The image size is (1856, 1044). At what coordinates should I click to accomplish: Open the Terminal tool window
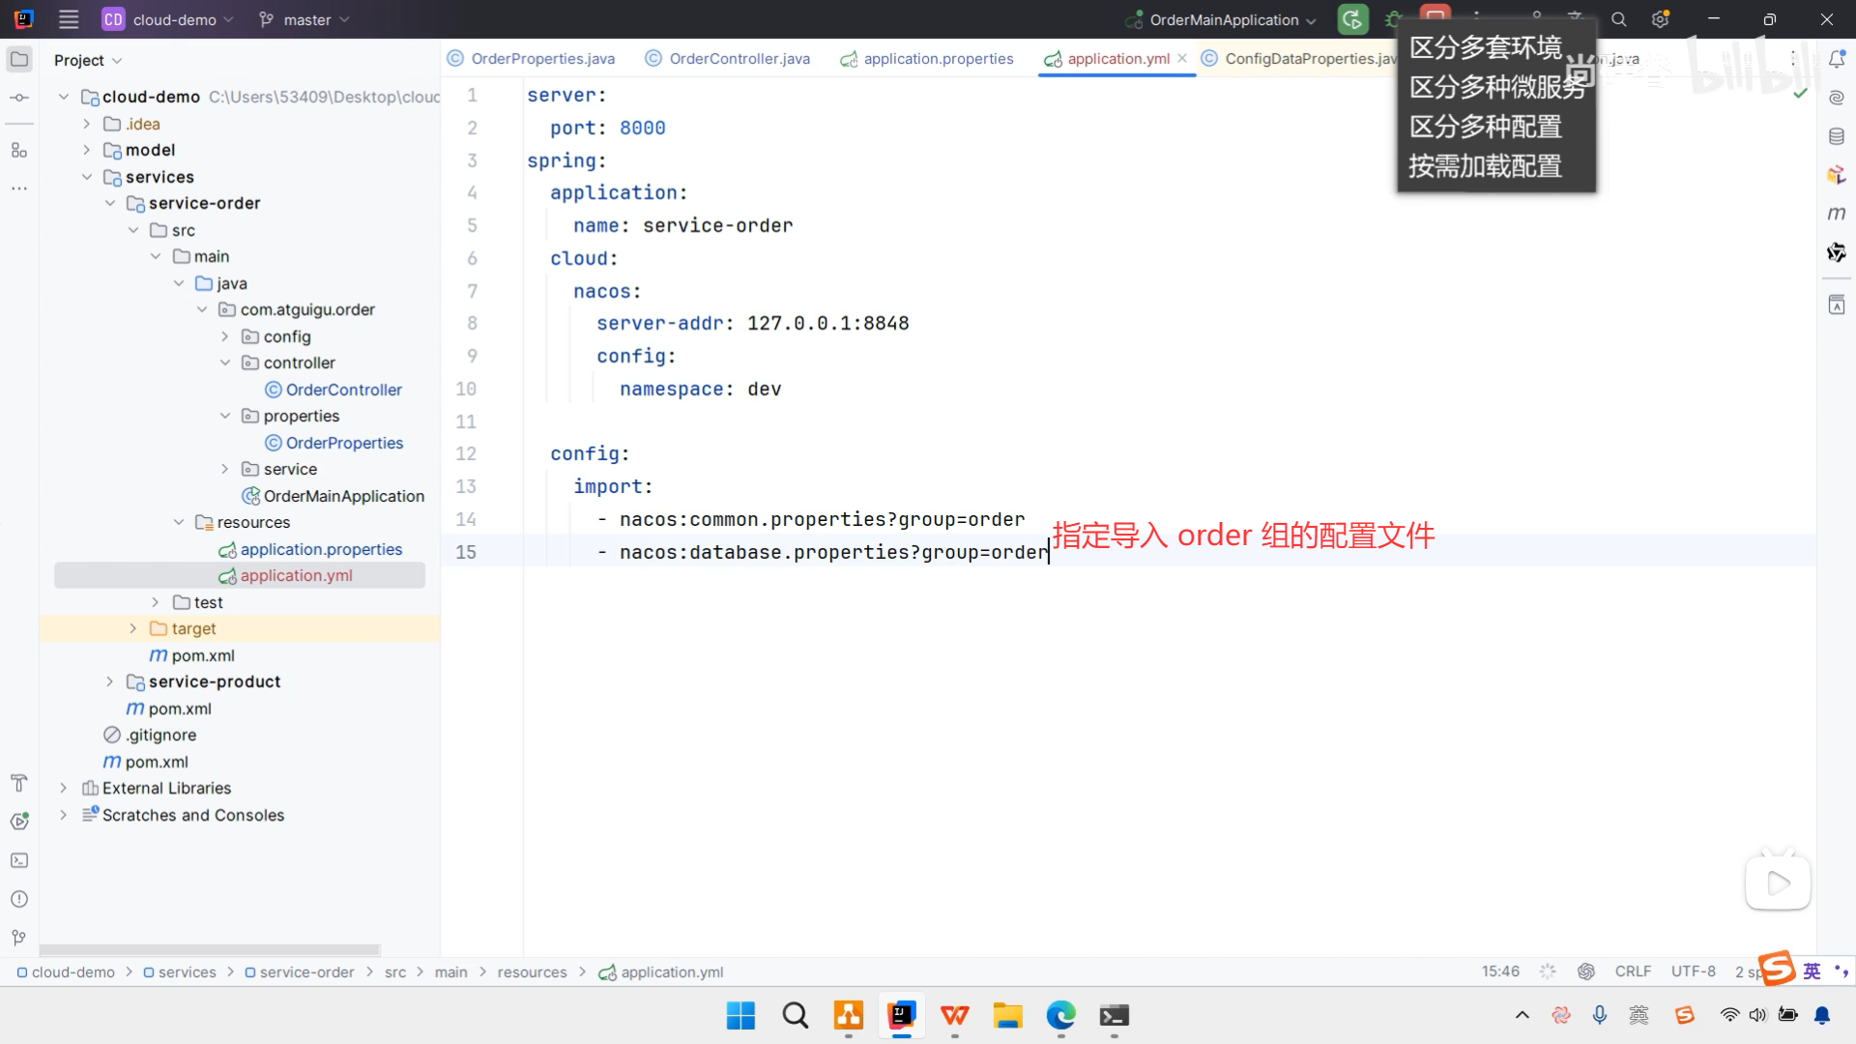point(19,860)
